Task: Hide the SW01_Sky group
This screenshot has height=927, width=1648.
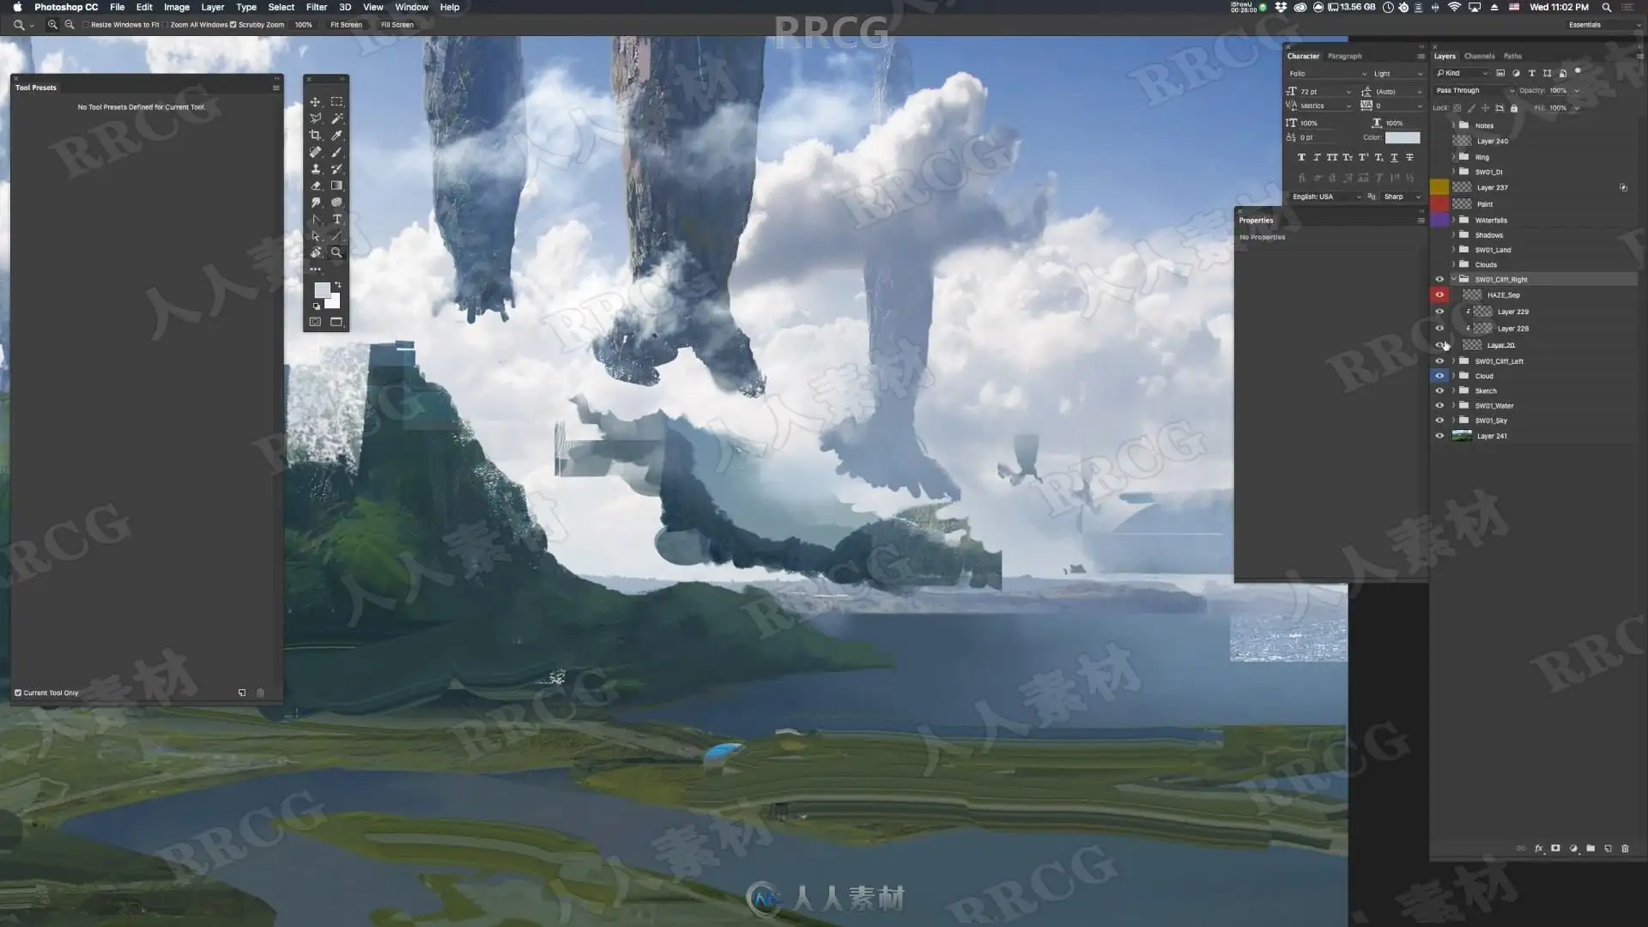Action: click(x=1439, y=421)
